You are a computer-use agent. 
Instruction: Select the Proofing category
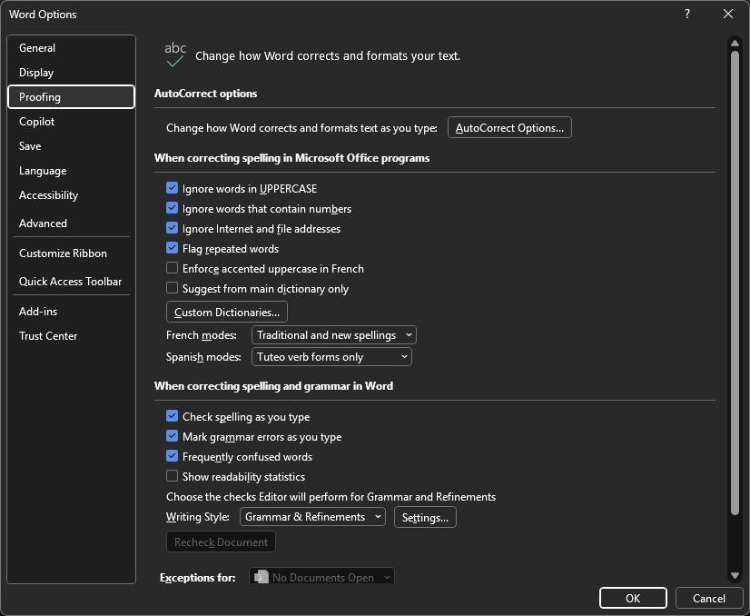71,97
